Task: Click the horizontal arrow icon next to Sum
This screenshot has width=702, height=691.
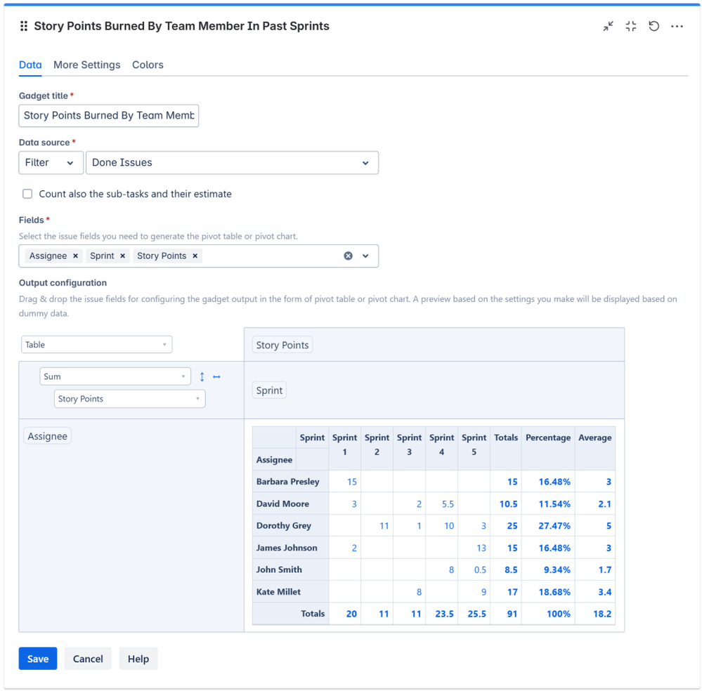Action: (x=216, y=377)
